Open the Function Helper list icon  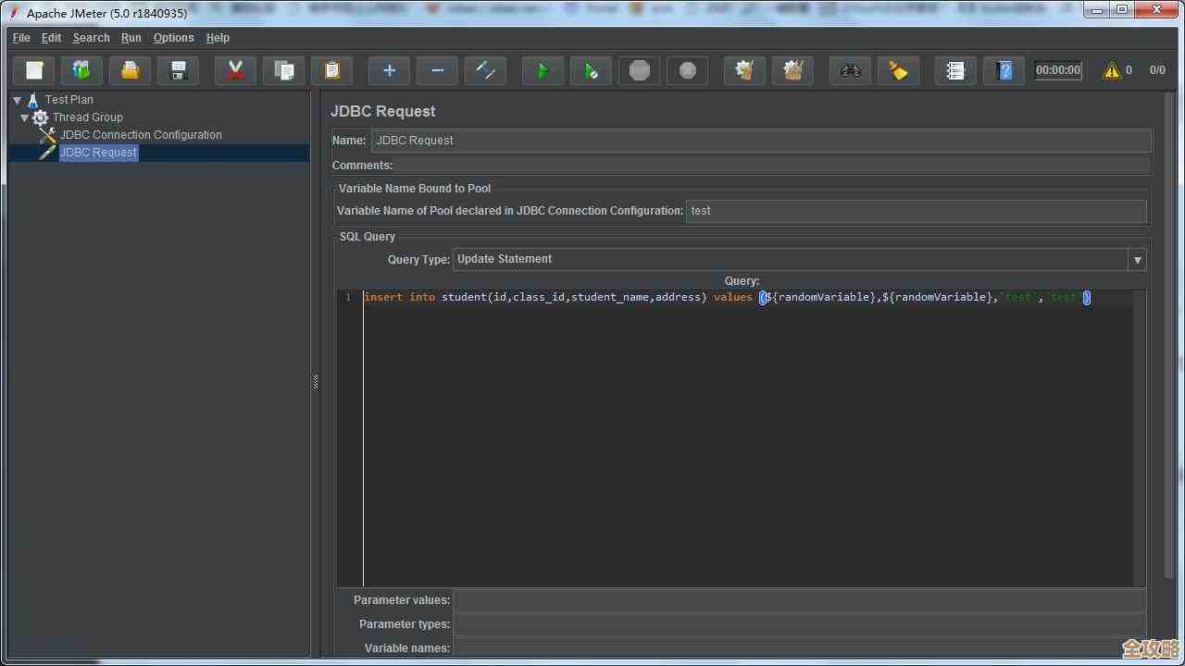click(955, 70)
